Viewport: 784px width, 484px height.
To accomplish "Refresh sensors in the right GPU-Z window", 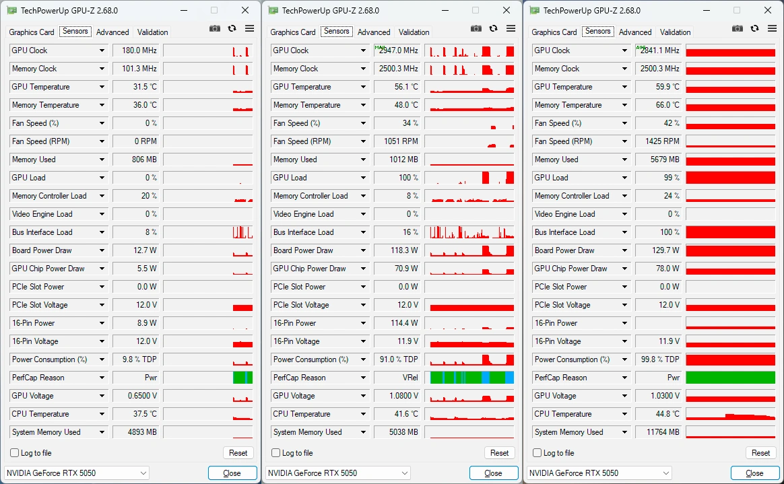I will 755,29.
